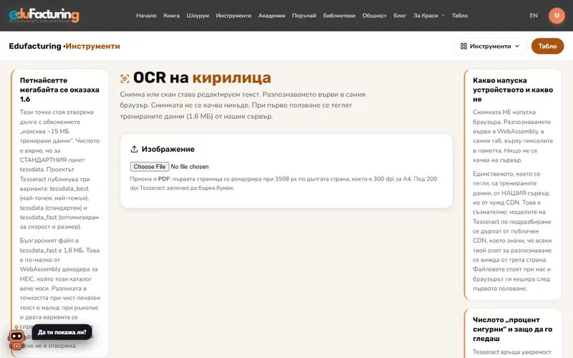
Task: Go to Шоурум in the navigation
Action: 198,15
